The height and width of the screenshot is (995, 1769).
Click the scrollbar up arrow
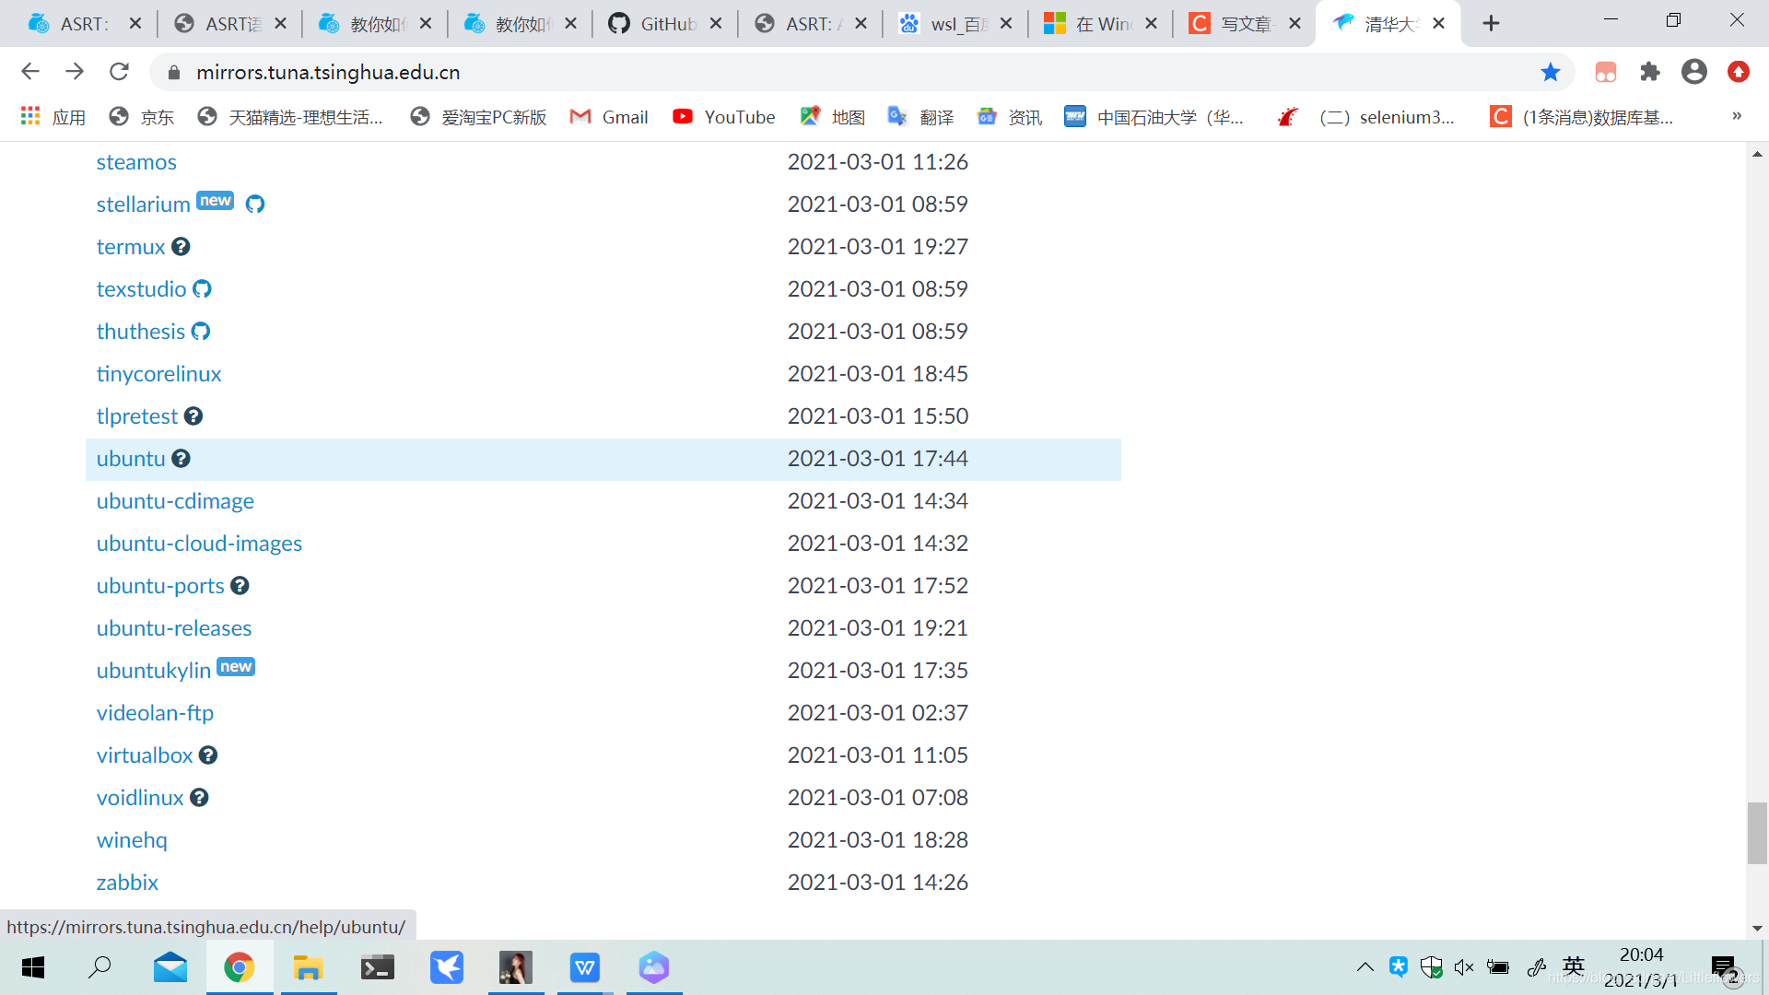tap(1757, 154)
